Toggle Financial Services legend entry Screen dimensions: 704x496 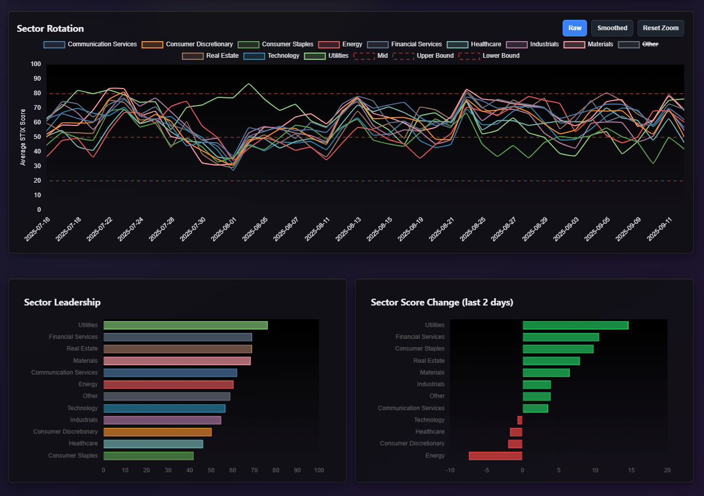[x=405, y=44]
